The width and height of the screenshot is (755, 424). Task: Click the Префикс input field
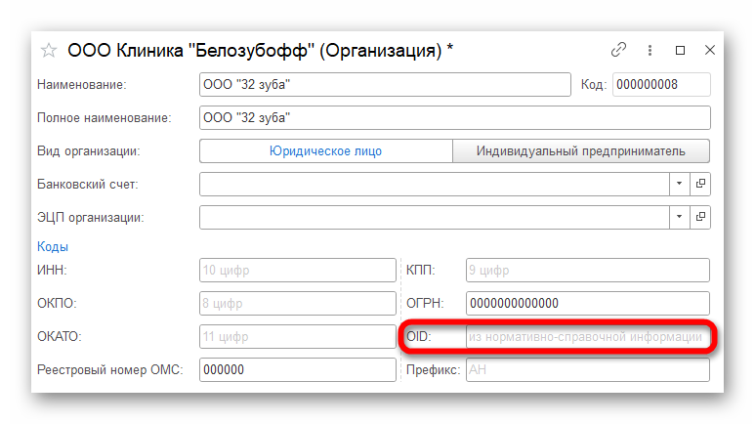click(587, 369)
